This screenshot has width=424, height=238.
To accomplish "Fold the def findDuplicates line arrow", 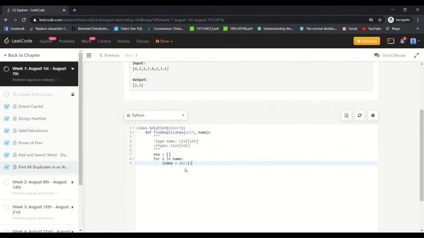I will coord(134,132).
